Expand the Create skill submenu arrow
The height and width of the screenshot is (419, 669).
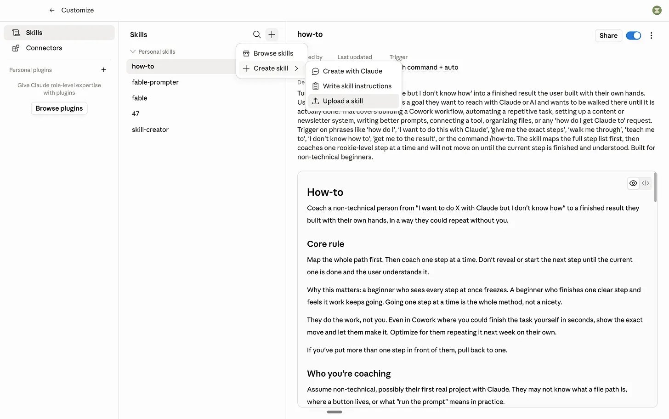(296, 68)
